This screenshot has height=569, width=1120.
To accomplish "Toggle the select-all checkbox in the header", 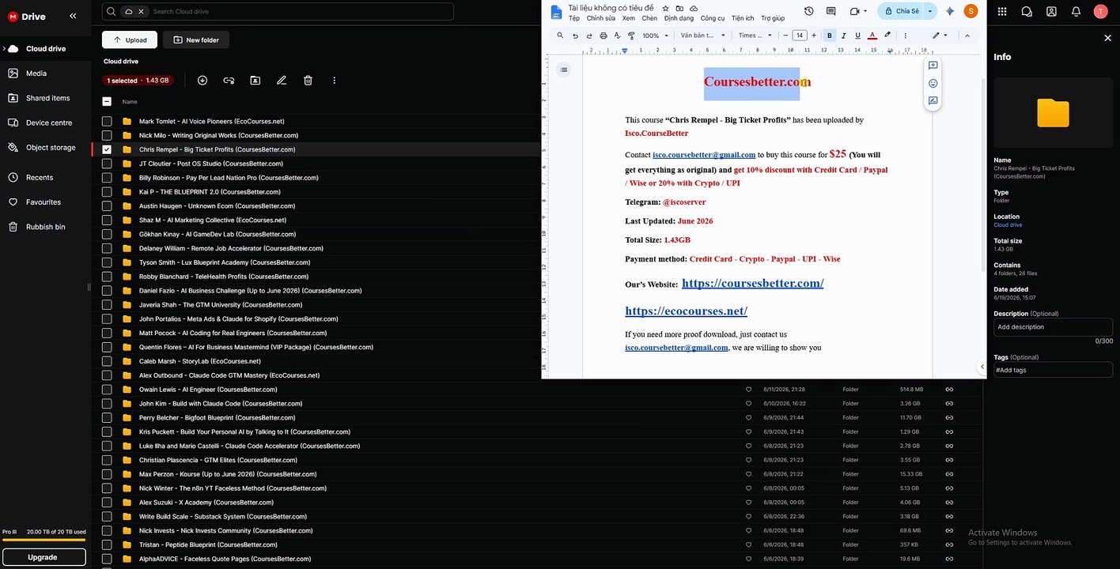I will pyautogui.click(x=107, y=101).
